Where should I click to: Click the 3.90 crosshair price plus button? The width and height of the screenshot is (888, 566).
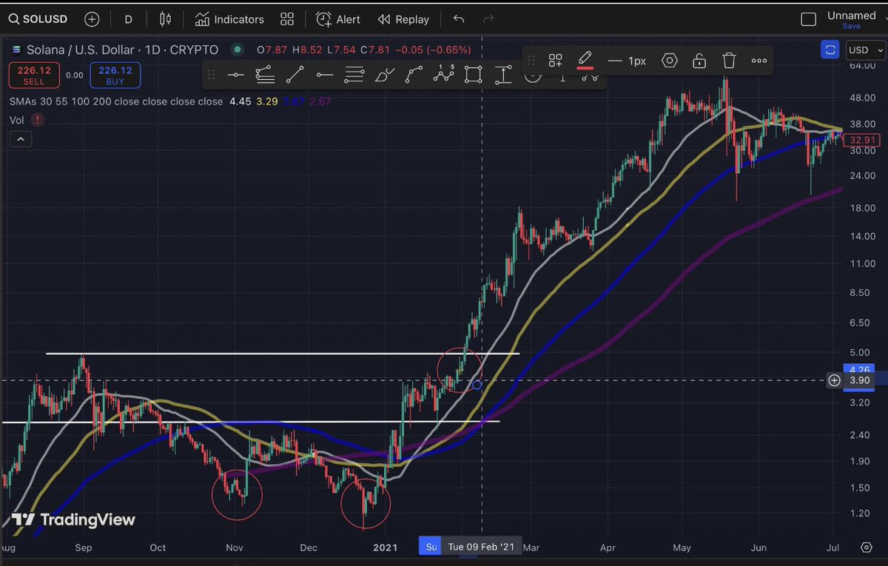coord(834,380)
